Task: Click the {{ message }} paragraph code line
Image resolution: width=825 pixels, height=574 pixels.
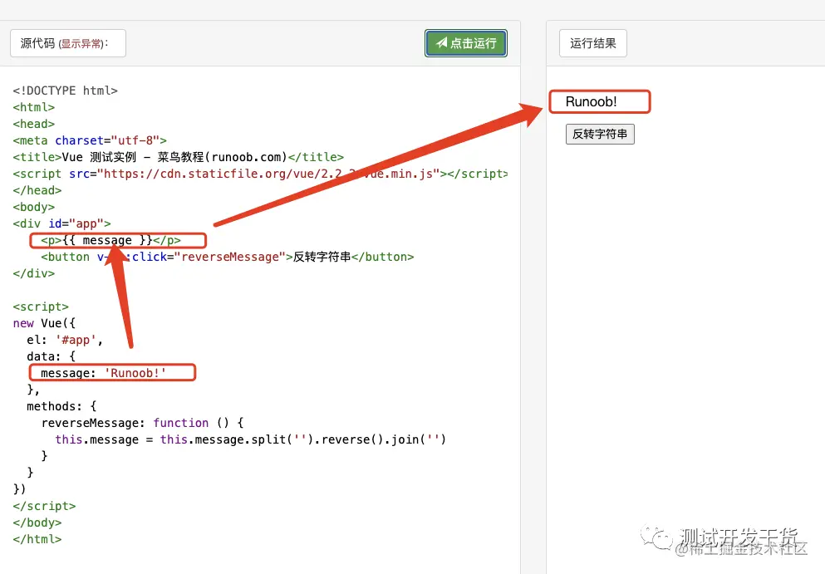Action: click(111, 240)
